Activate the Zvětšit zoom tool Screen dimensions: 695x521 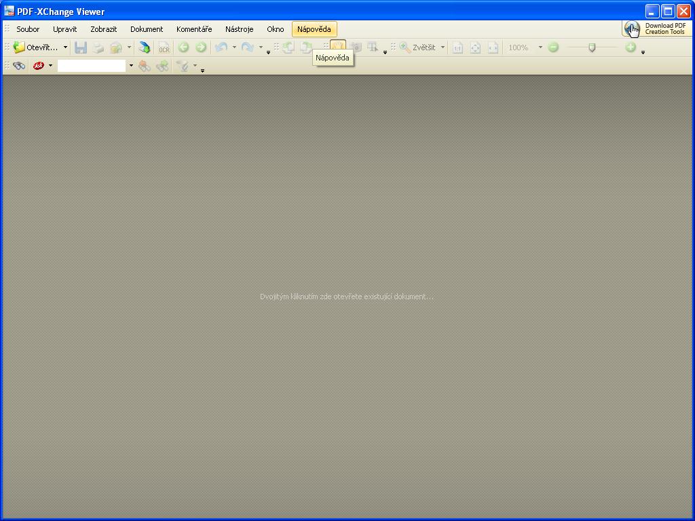pos(417,47)
